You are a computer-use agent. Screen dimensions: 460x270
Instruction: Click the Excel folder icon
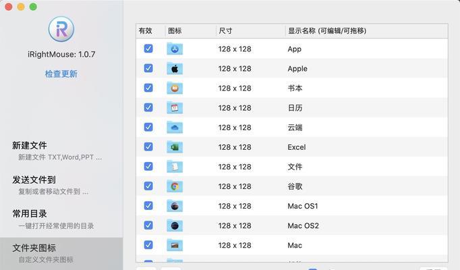tap(175, 147)
